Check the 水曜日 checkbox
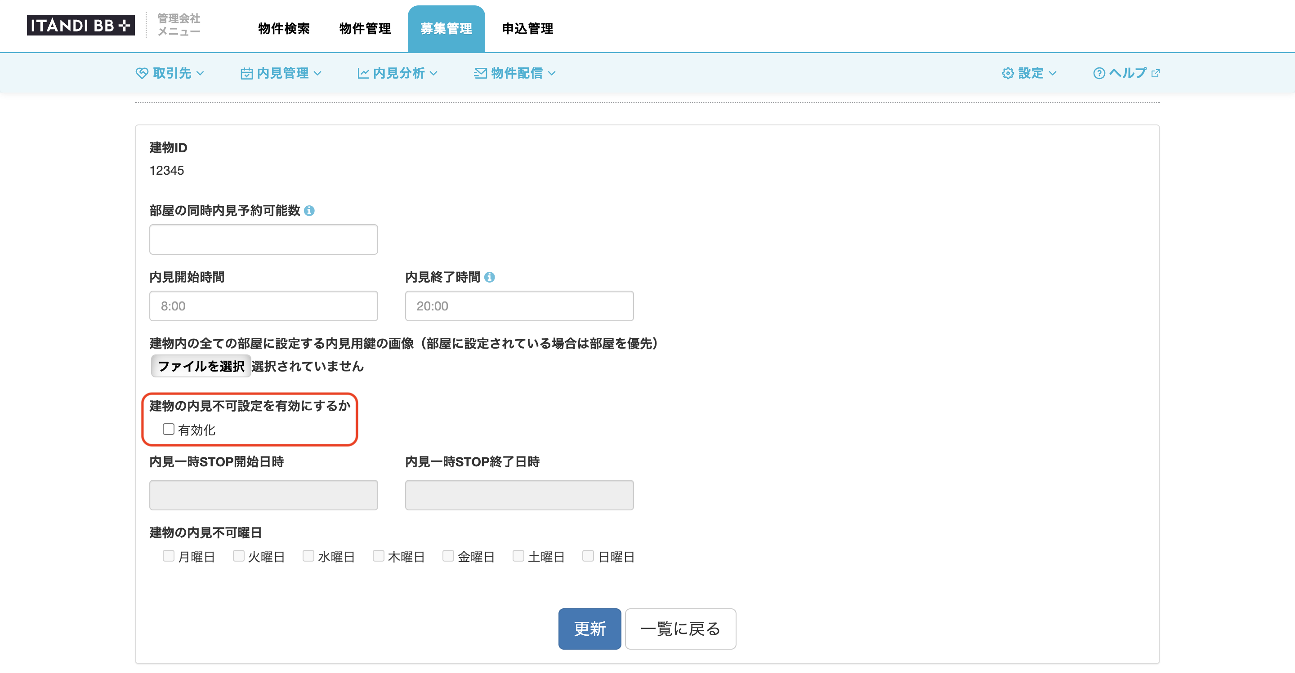Image resolution: width=1295 pixels, height=673 pixels. tap(308, 555)
